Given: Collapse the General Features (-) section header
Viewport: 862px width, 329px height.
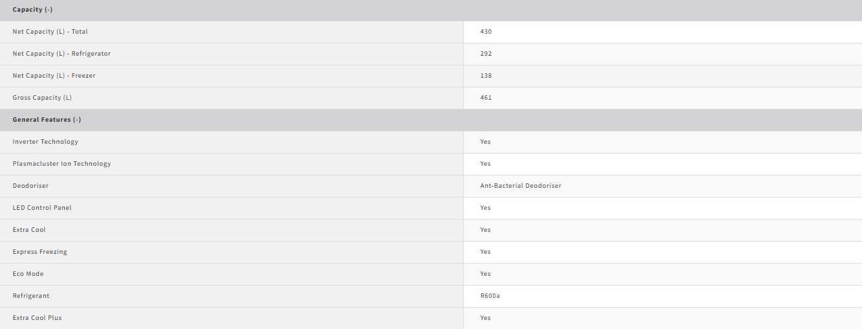Looking at the screenshot, I should (431, 120).
